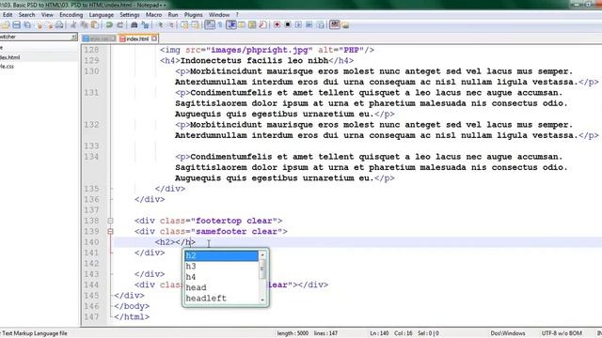
Task: Choose headleft in autocomplete list
Action: pos(222,299)
